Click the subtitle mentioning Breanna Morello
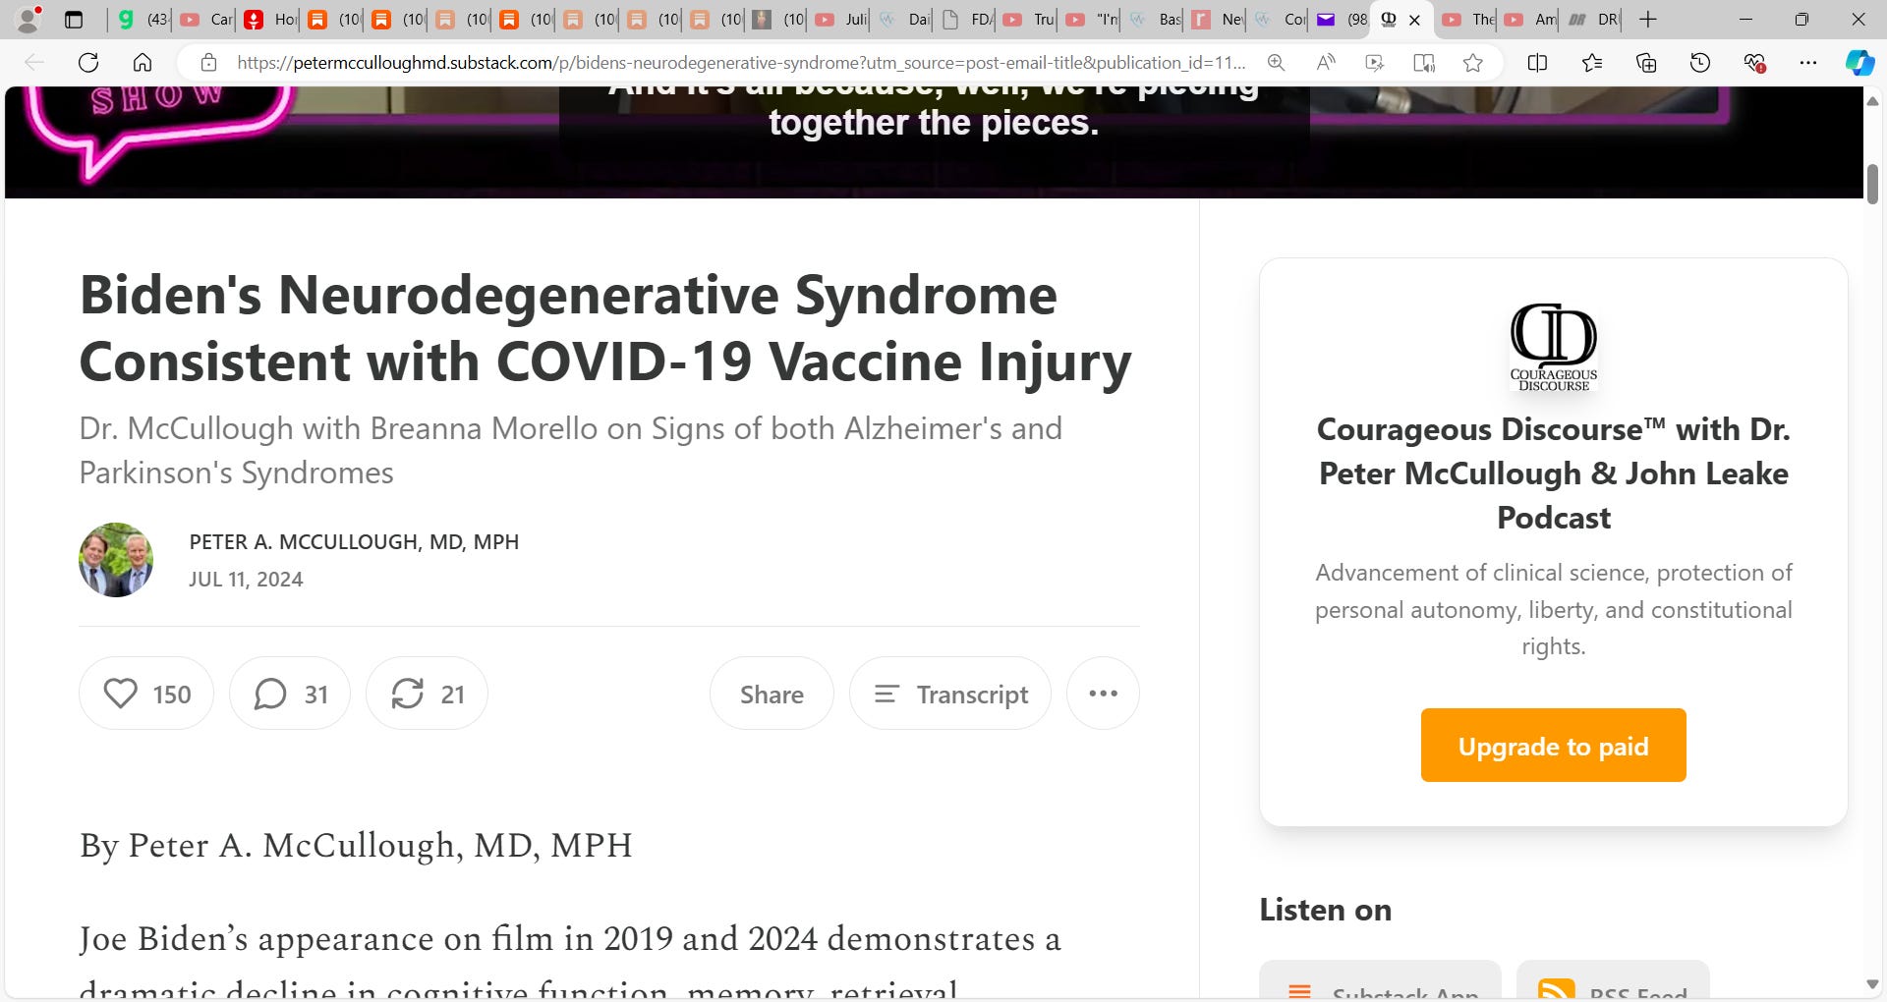This screenshot has width=1887, height=1002. (x=570, y=451)
